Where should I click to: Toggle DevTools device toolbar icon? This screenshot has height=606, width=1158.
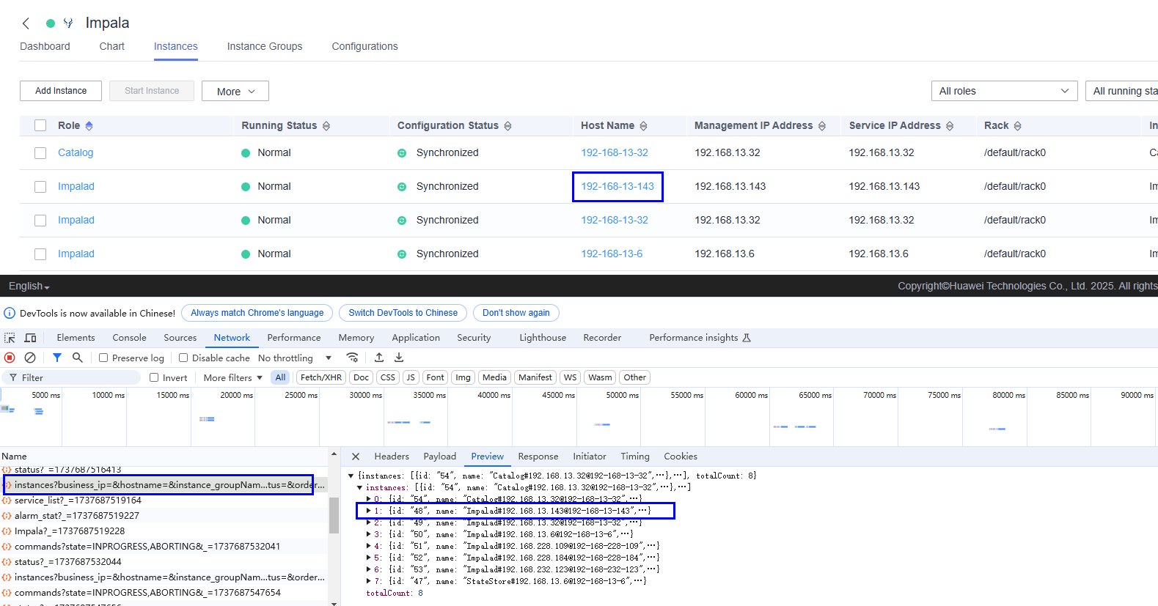click(30, 338)
